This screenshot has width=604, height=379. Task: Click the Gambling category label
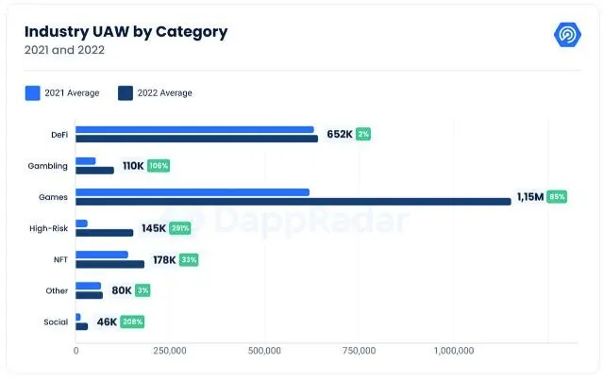click(48, 166)
